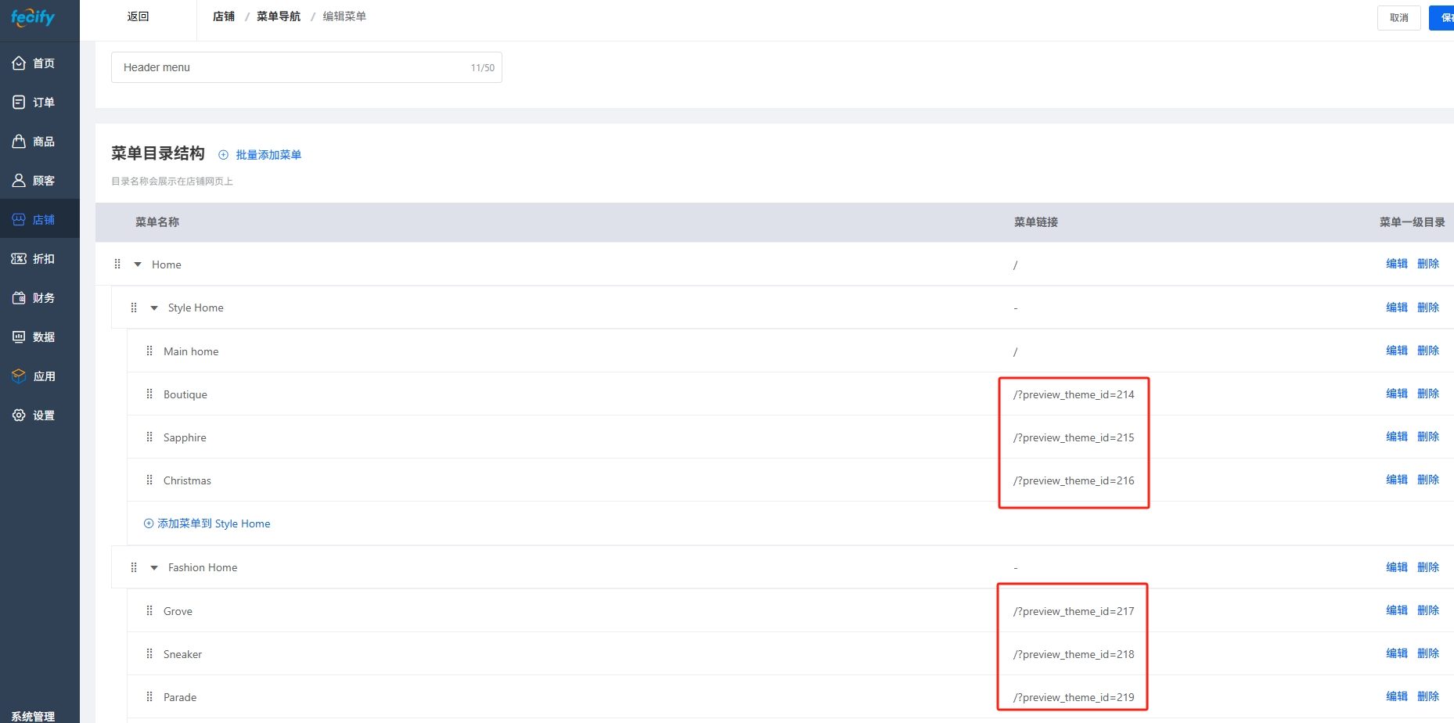Click 删除 for the Christmas menu row

click(x=1427, y=480)
